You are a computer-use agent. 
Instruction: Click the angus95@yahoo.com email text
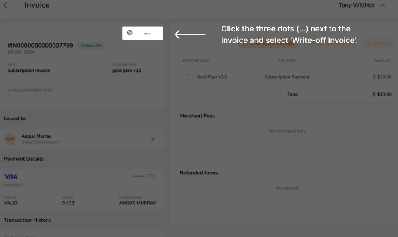point(40,142)
